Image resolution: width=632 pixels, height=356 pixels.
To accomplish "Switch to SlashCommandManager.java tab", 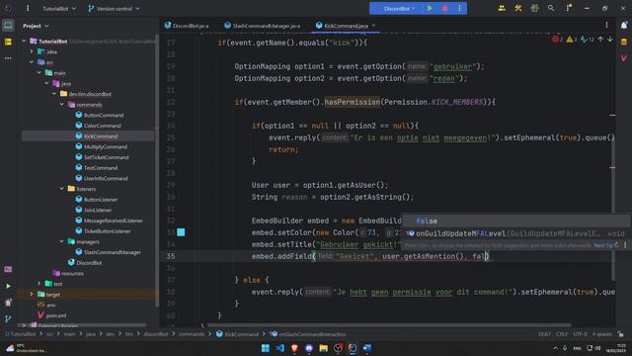I will pos(263,26).
